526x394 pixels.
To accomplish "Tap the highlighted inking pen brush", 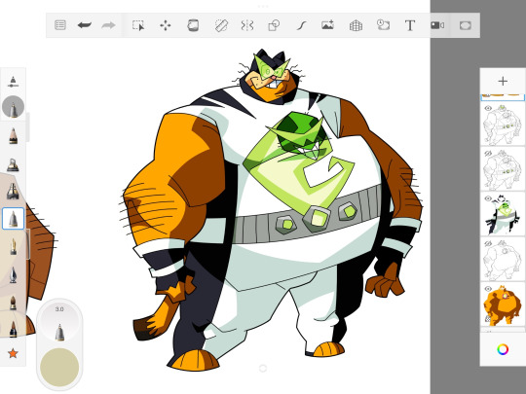I will [13, 219].
